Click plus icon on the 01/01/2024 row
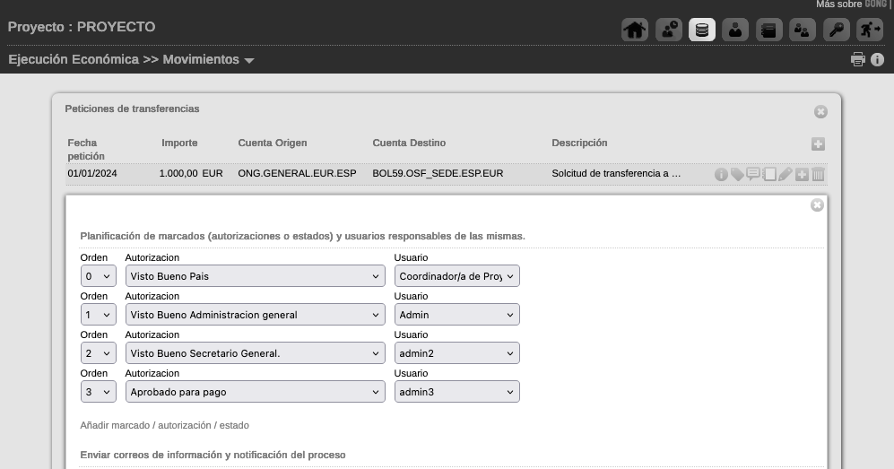 (x=802, y=174)
